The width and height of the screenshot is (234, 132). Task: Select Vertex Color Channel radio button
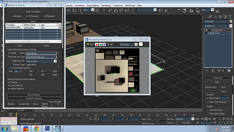tap(207, 102)
